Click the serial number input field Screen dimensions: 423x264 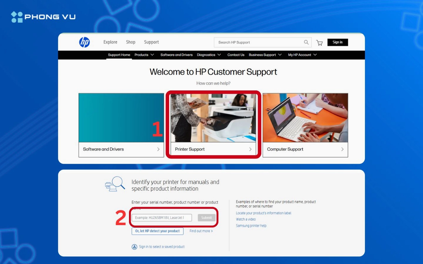click(162, 217)
